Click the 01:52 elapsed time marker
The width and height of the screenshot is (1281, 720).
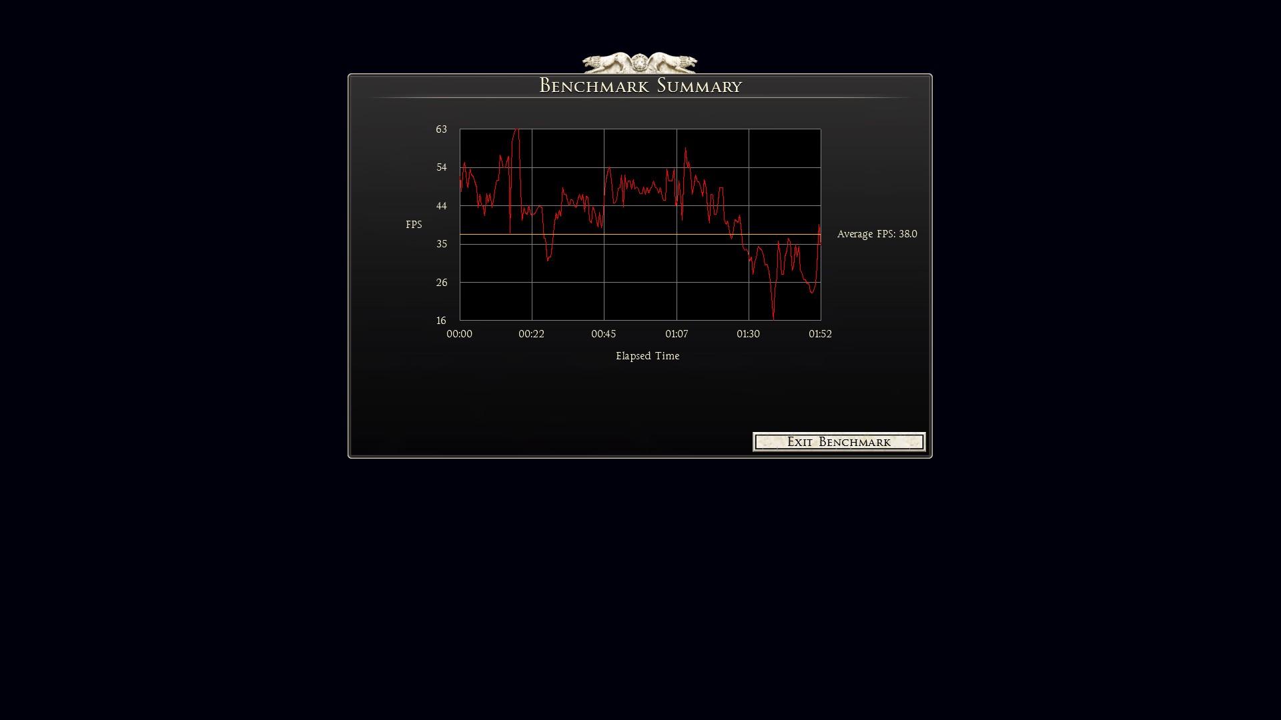point(820,334)
